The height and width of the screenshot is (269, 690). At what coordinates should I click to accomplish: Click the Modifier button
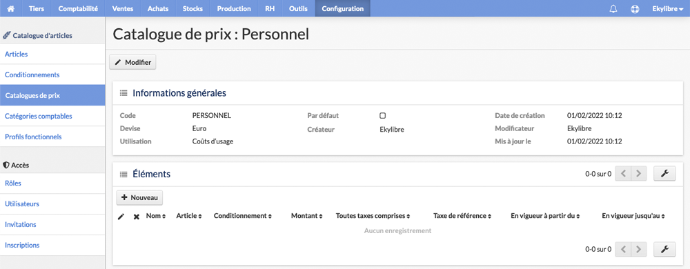132,62
